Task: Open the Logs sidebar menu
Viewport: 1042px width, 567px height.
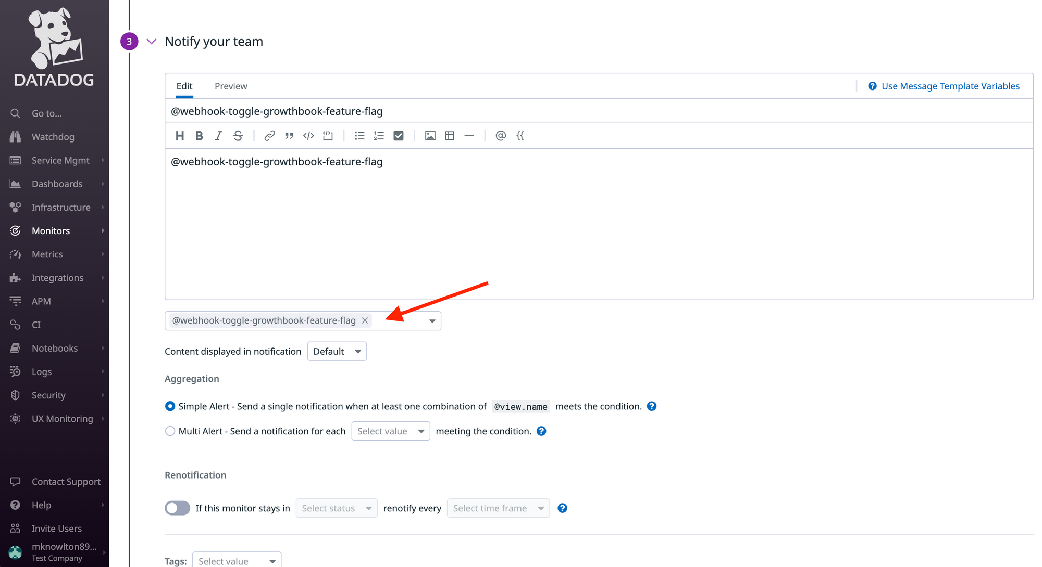Action: (55, 371)
